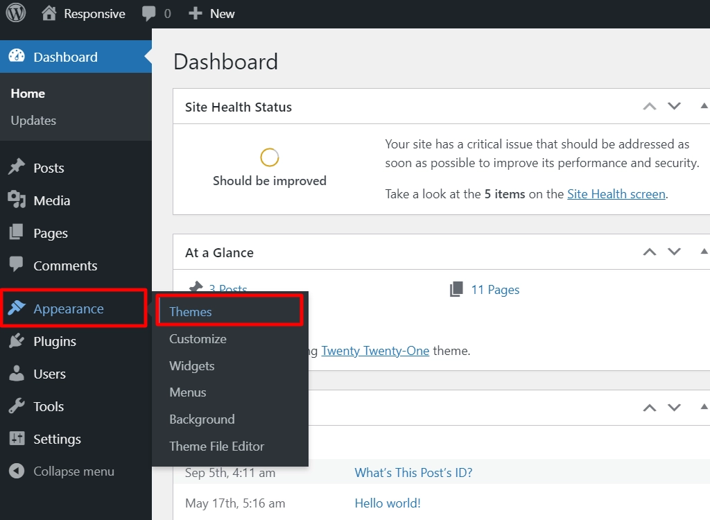Choose Customize from the Appearance flyout
Viewport: 710px width, 520px height.
(198, 339)
